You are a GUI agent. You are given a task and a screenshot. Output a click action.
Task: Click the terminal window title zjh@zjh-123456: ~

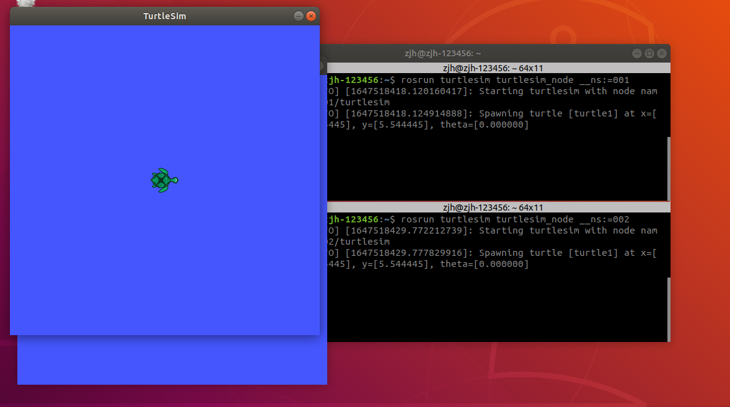[x=442, y=53]
